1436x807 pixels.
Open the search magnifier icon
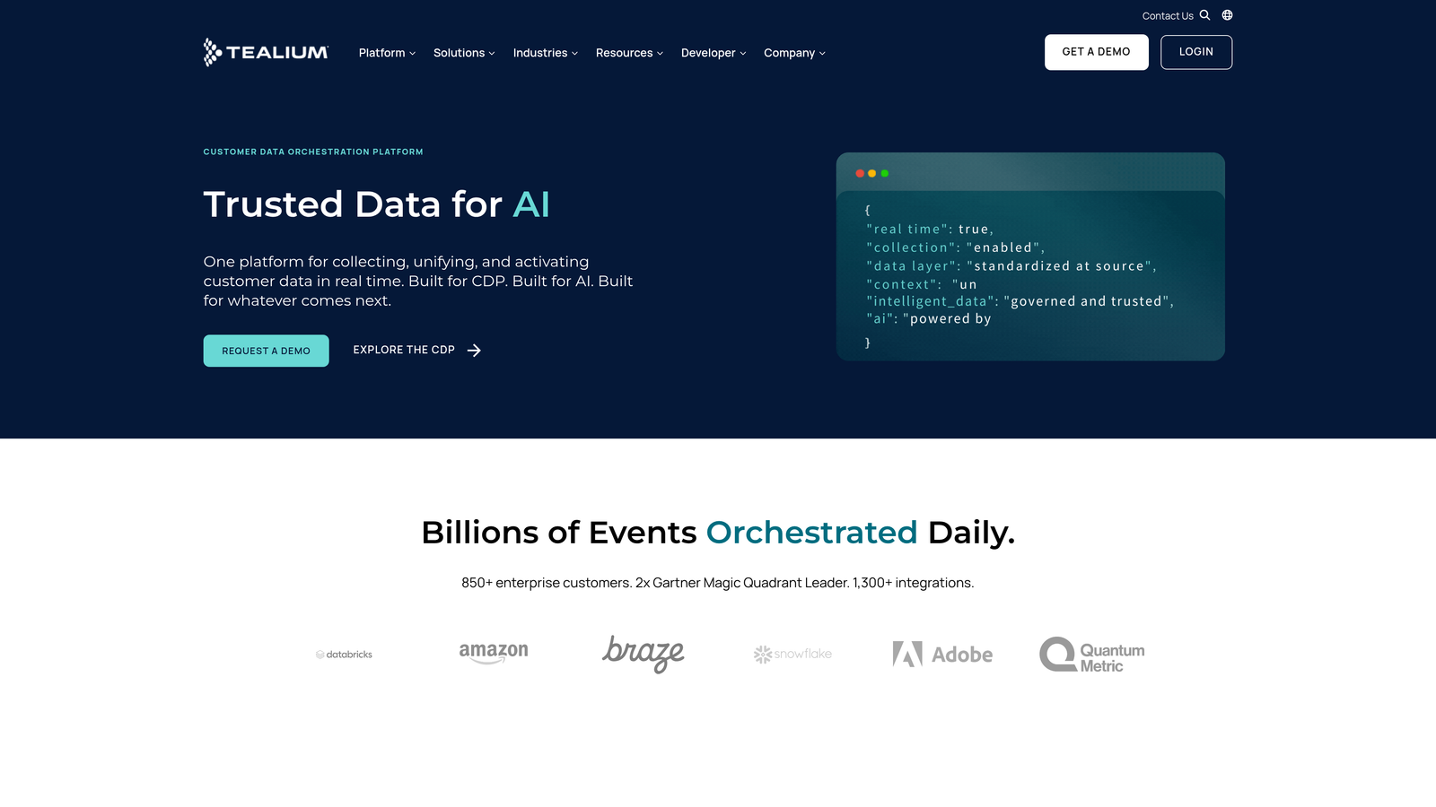[x=1205, y=15]
